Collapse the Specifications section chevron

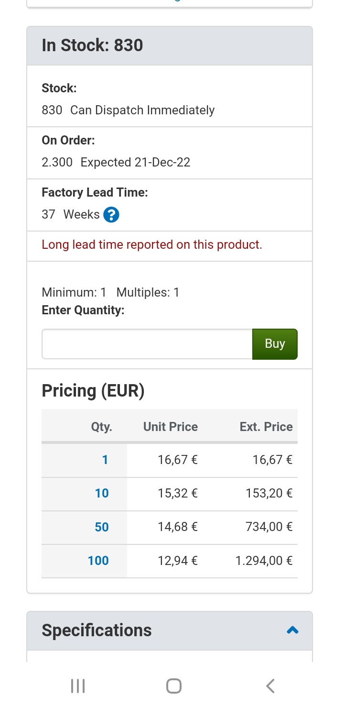pyautogui.click(x=292, y=630)
